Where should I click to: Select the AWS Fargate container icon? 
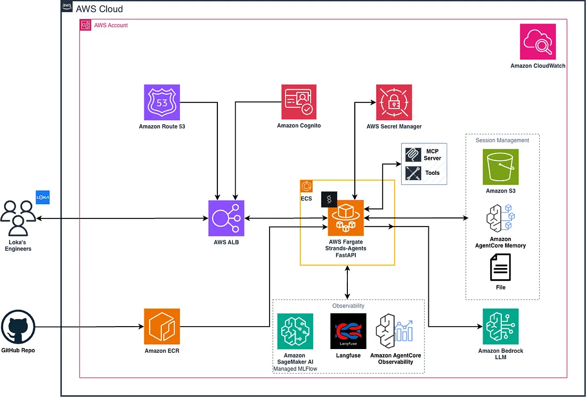[x=346, y=218]
